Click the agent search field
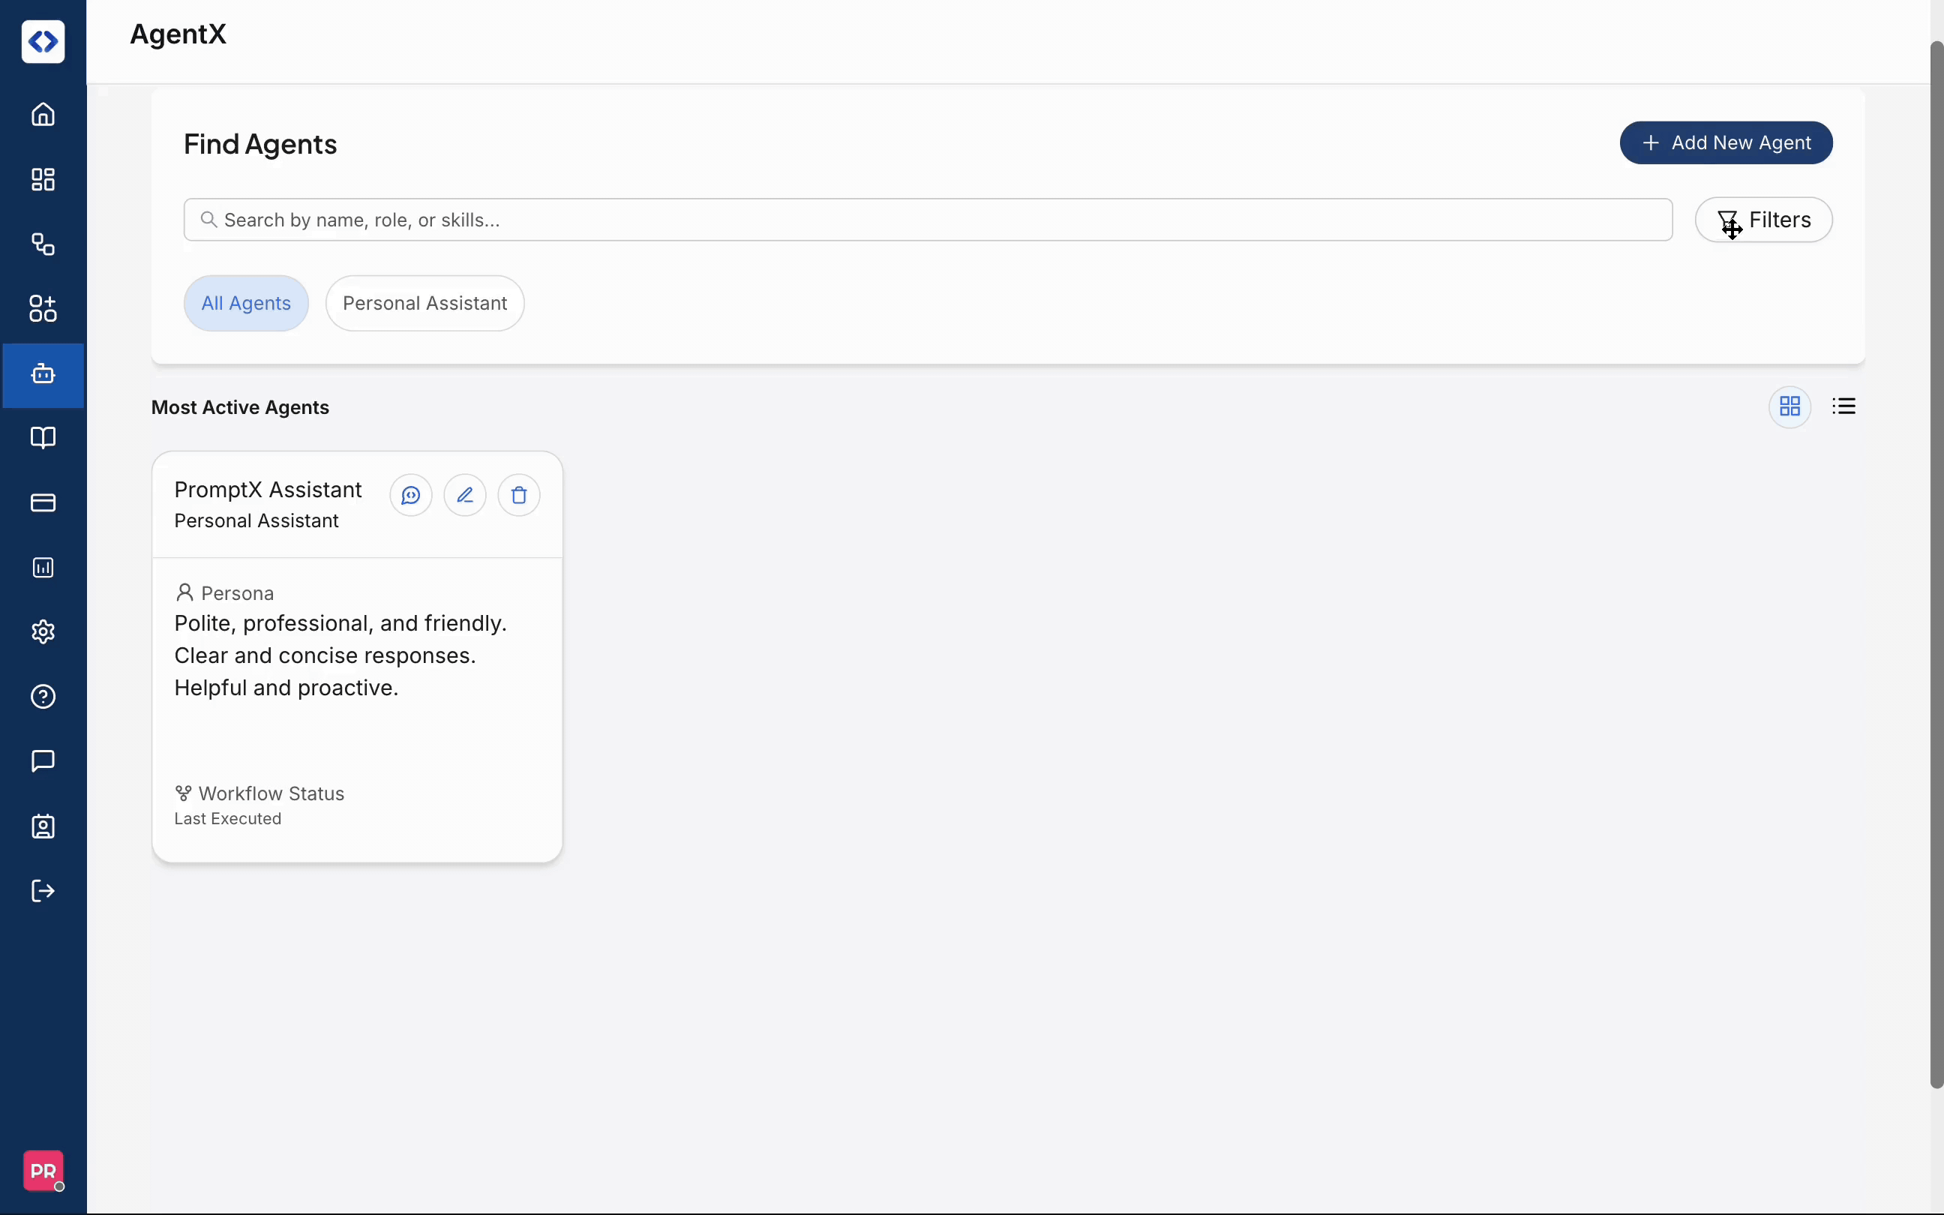 click(x=928, y=219)
